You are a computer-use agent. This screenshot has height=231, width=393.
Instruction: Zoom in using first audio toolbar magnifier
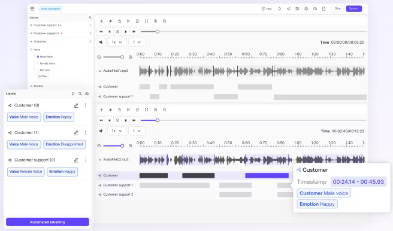click(x=155, y=22)
